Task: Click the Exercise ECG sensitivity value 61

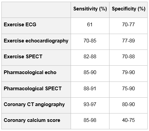Action: pyautogui.click(x=90, y=25)
